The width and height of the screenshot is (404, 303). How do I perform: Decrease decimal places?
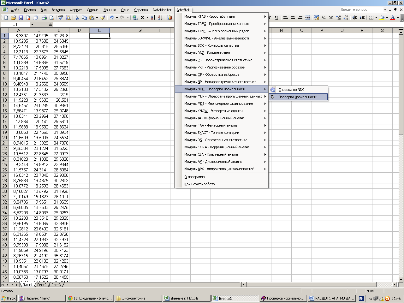coord(346,18)
